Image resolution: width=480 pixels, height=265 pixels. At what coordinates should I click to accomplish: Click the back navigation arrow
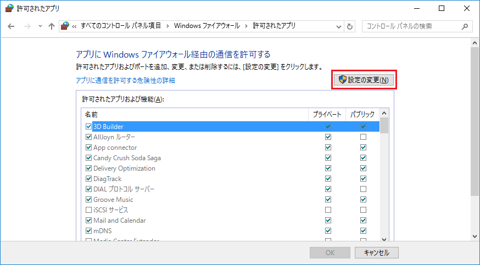point(11,26)
